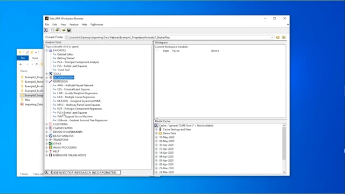The width and height of the screenshot is (345, 194).
Task: Click the CLUSTERING category icon
Action: pos(51,124)
